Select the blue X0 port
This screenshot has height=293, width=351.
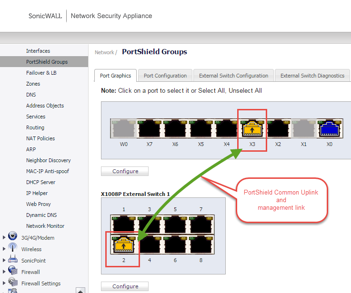coord(330,129)
